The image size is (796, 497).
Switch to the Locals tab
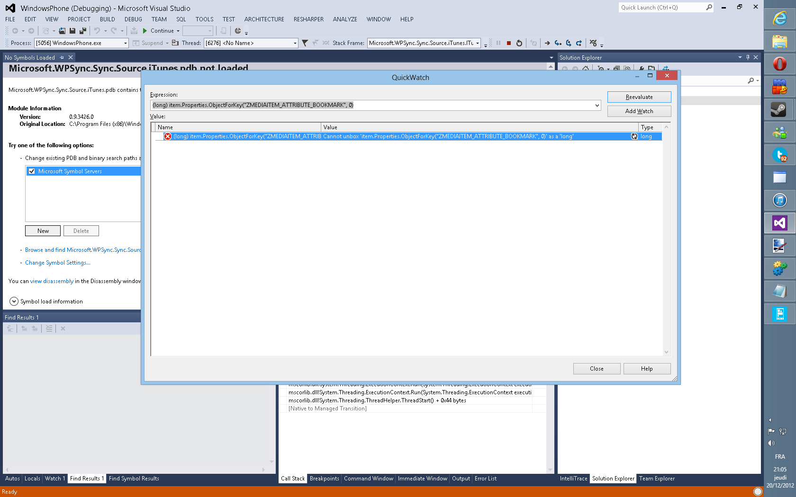32,479
